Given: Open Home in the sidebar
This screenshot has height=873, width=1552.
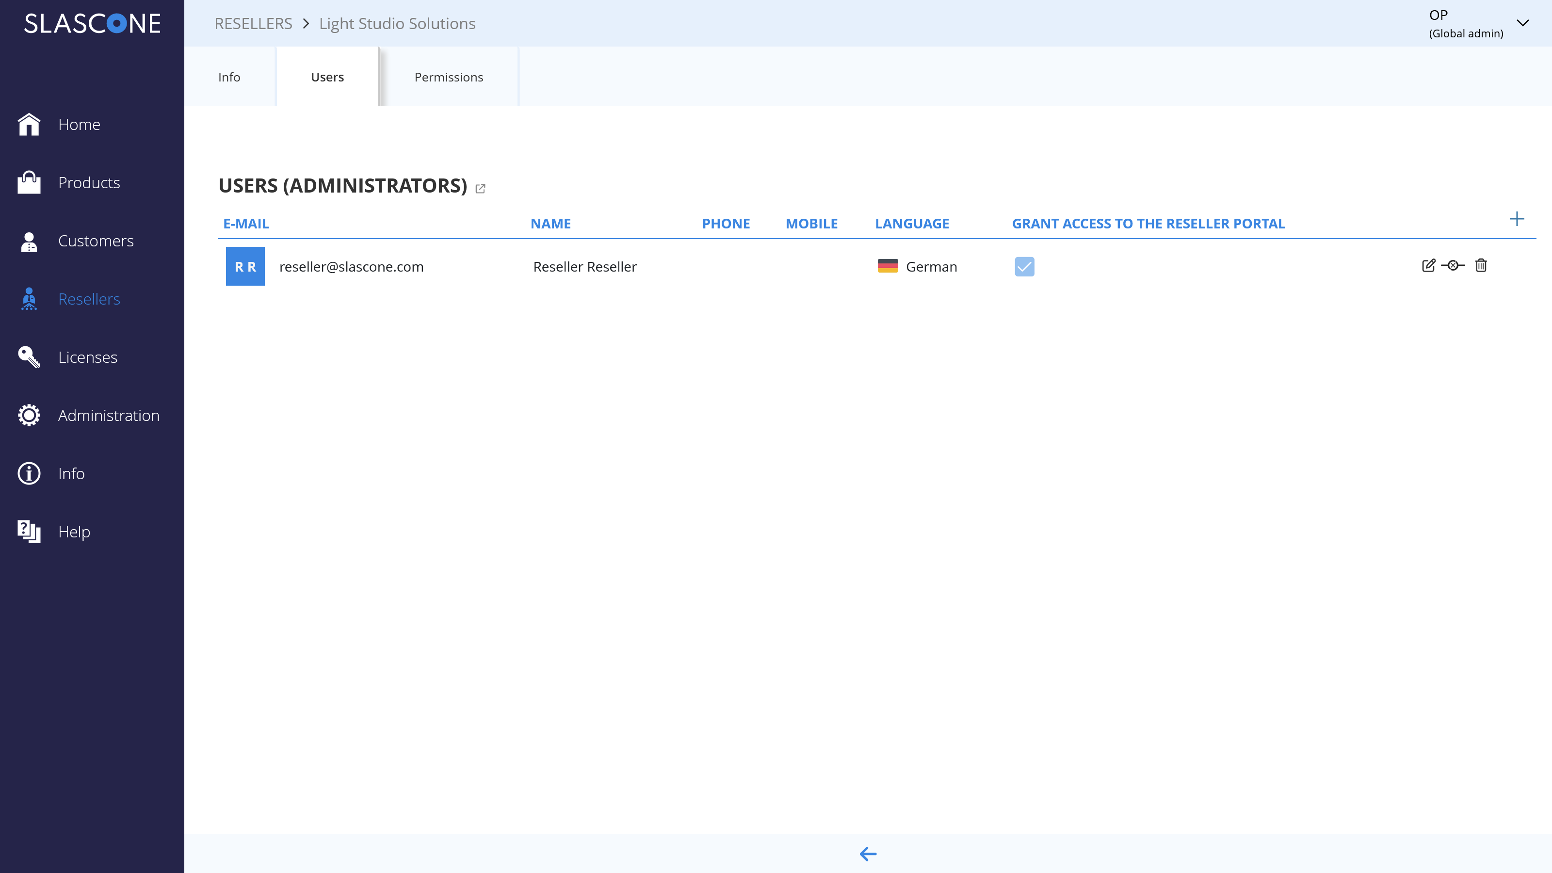Looking at the screenshot, I should 80,125.
